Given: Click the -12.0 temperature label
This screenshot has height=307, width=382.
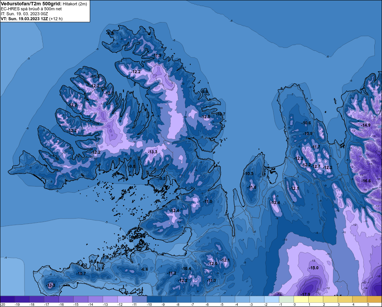Looking at the screenshot, I should point(212,264).
